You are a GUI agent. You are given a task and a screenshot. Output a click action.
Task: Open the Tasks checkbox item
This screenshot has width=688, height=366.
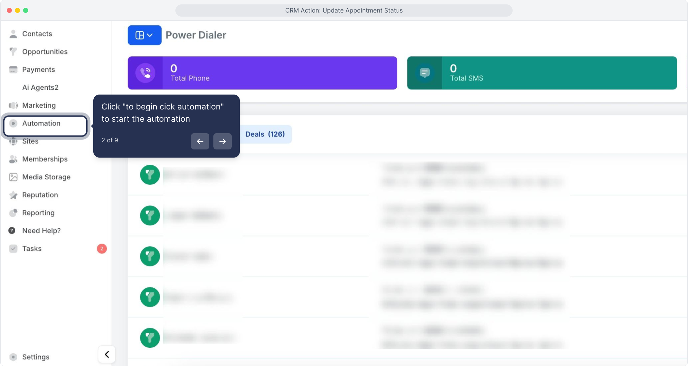click(x=32, y=248)
